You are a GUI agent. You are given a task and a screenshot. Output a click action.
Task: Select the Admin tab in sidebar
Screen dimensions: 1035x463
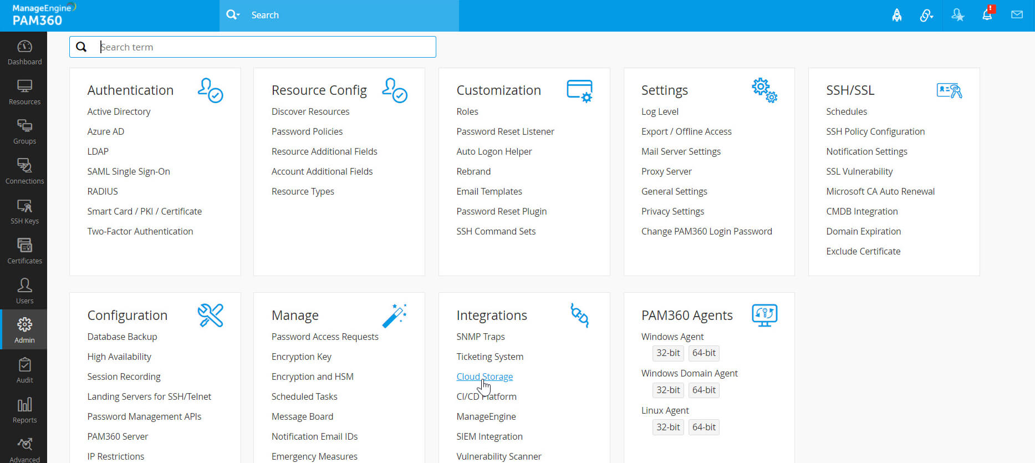coord(24,330)
